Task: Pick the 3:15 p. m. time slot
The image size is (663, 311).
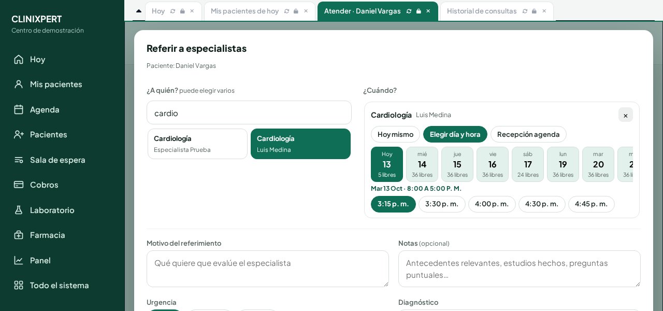Action: [x=393, y=204]
